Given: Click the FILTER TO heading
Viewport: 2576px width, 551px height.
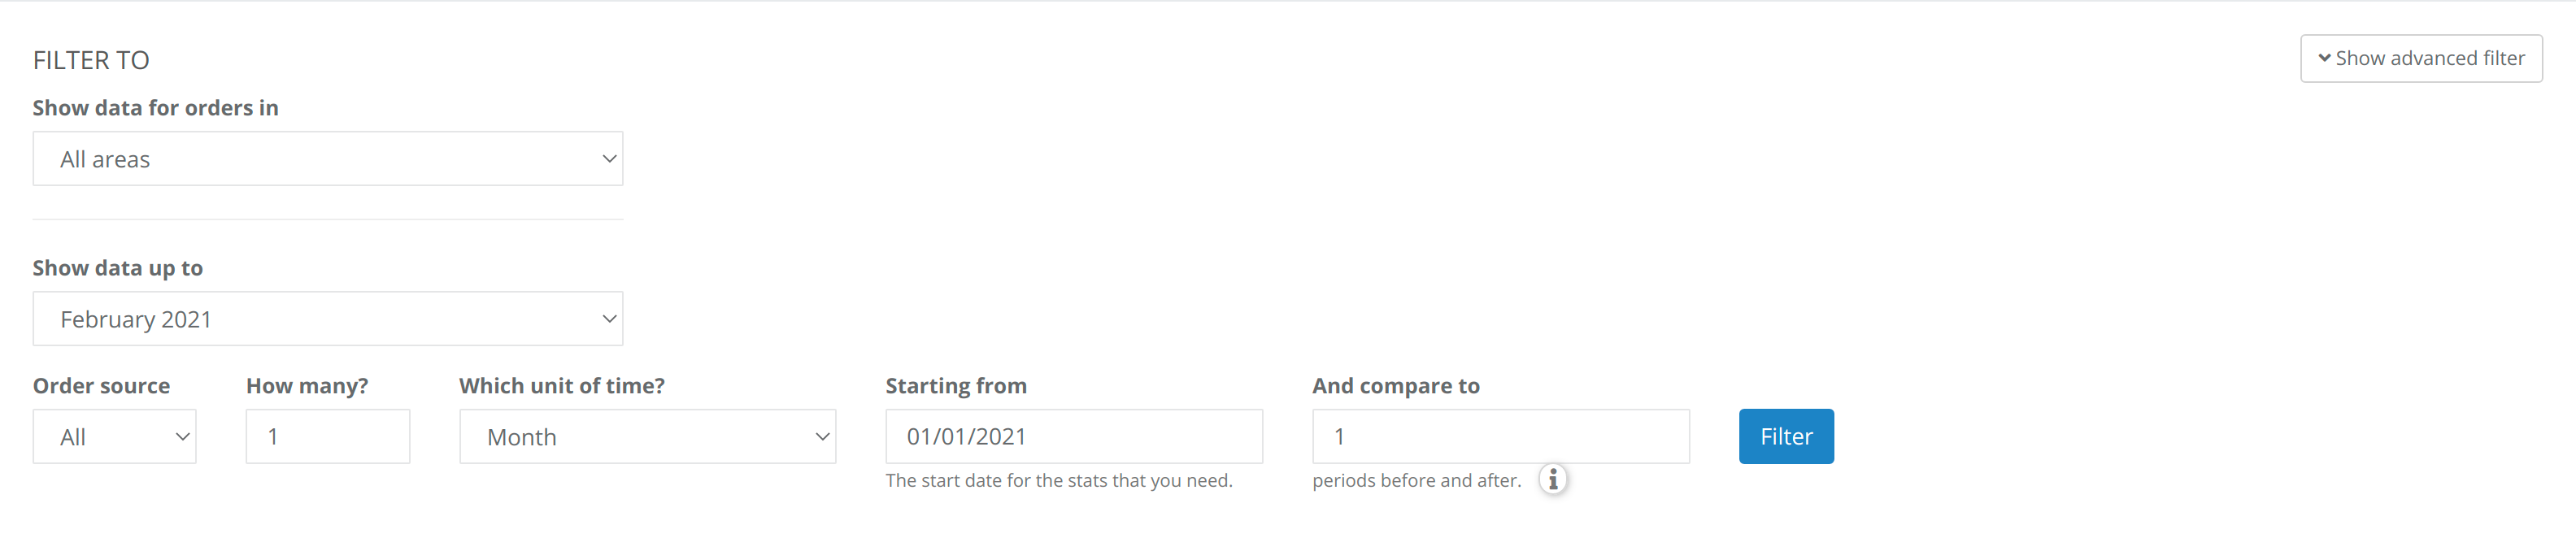Looking at the screenshot, I should click(x=91, y=60).
